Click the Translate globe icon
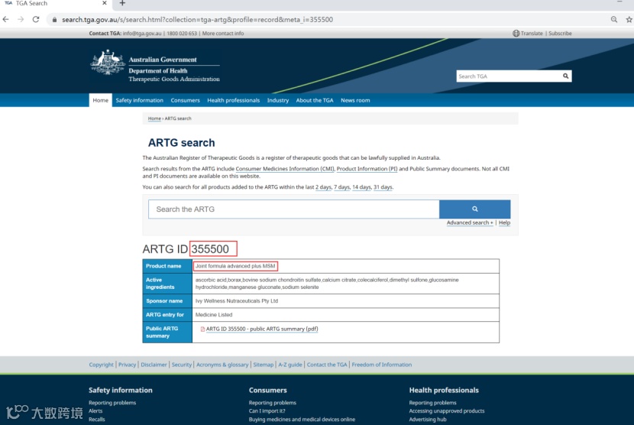 [x=516, y=33]
